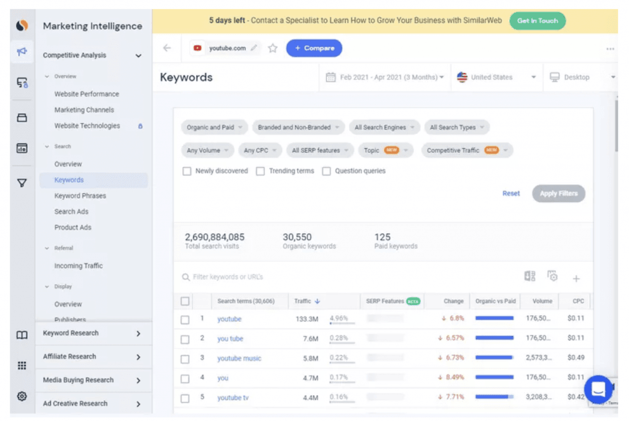
Task: Click the SimilarWeb logo icon
Action: (22, 25)
